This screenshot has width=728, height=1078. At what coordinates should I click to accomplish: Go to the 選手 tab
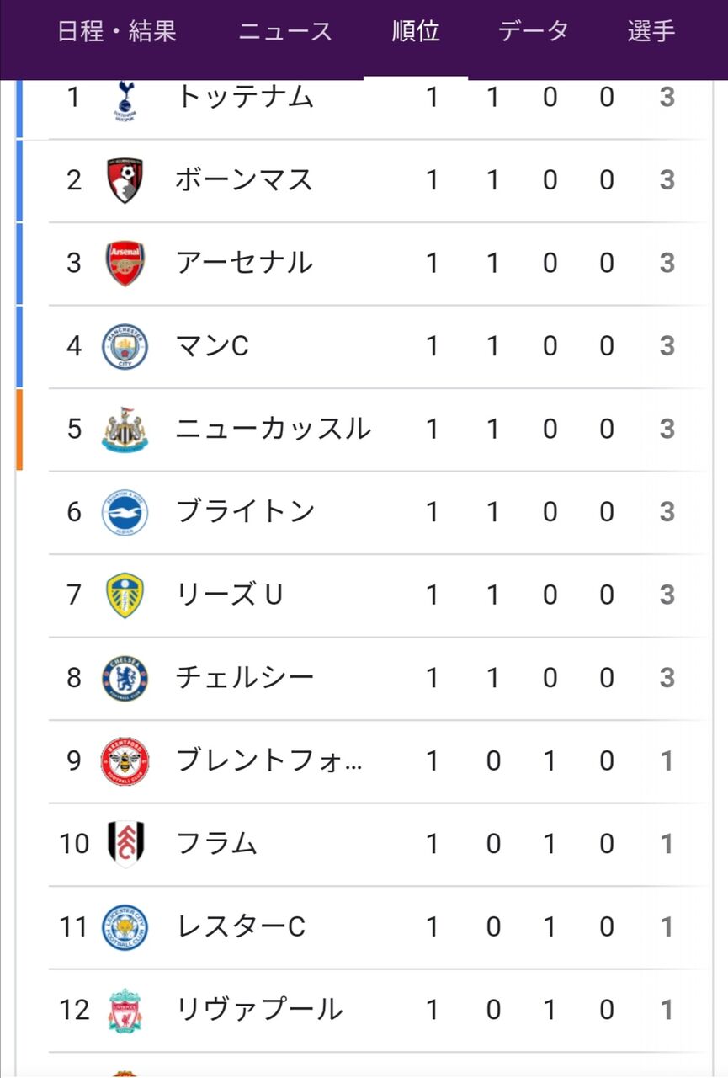point(651,32)
